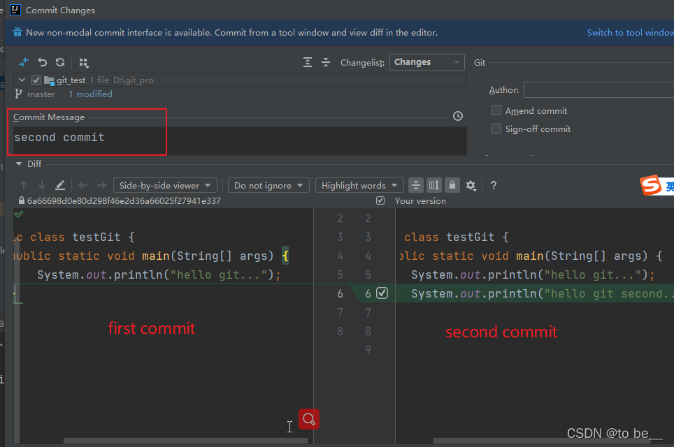The image size is (674, 447).
Task: Click the green checkmark inspection icon
Action: pyautogui.click(x=19, y=214)
